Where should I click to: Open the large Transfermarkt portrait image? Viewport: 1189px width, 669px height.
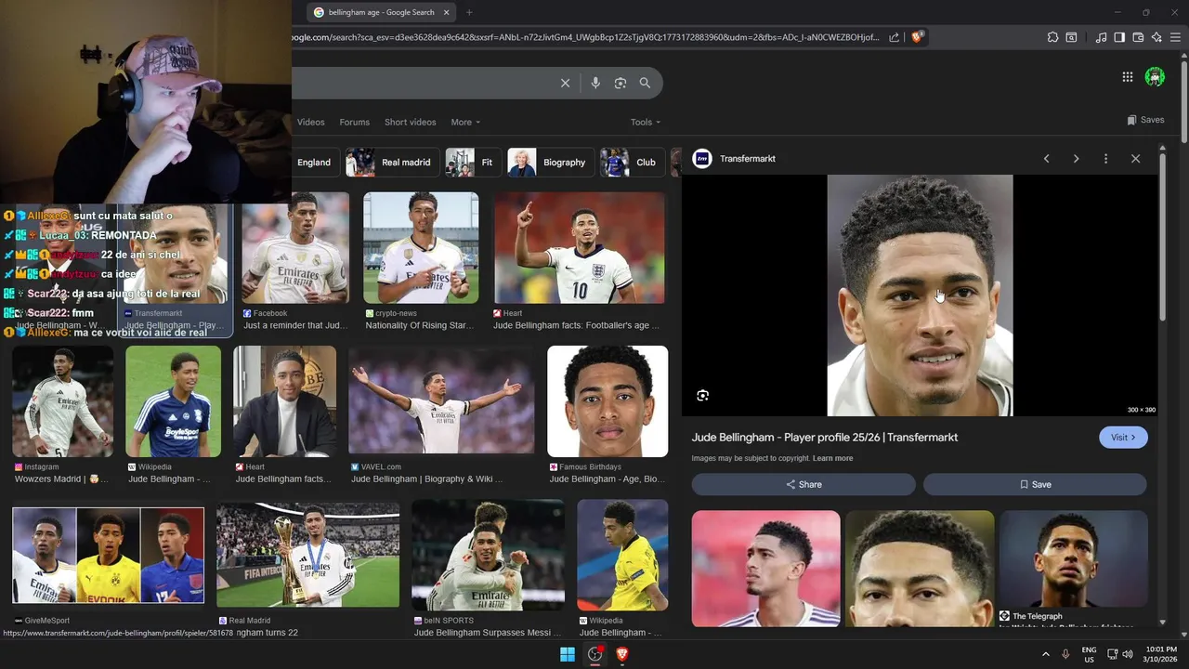920,295
